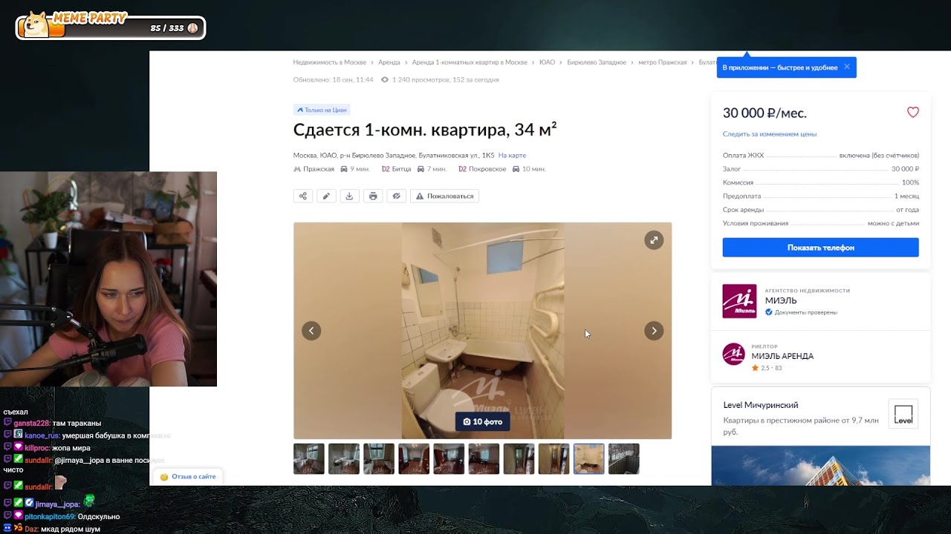Open the 10 фото gallery counter

click(x=483, y=421)
